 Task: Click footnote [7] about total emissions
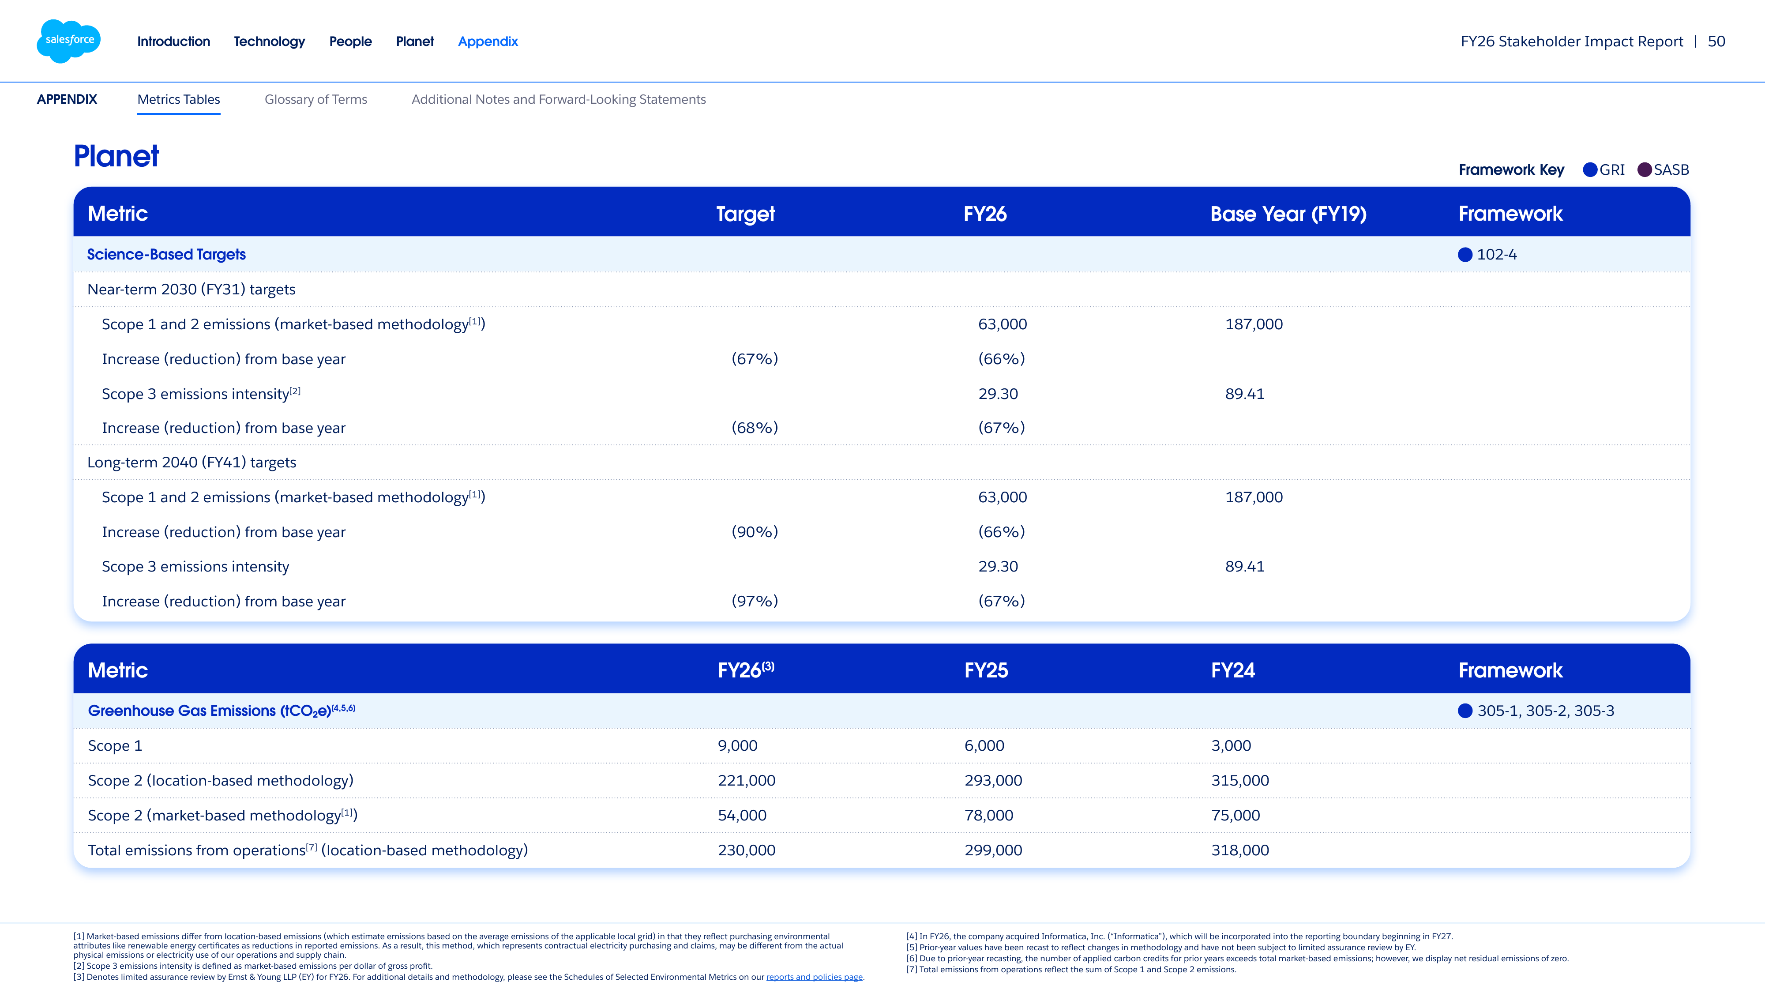pyautogui.click(x=1071, y=970)
